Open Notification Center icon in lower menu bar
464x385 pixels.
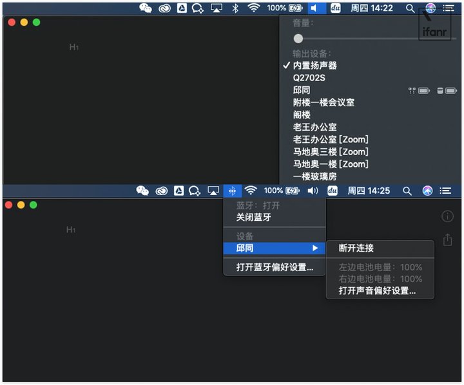445,191
